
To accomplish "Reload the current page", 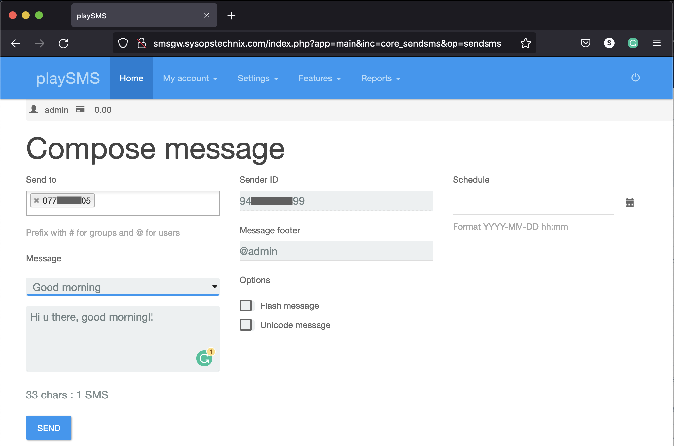I will click(x=63, y=43).
